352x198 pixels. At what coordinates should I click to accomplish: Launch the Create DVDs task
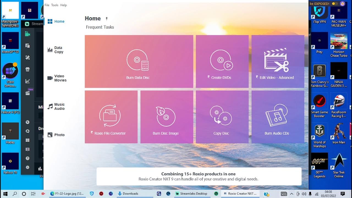[222, 61]
